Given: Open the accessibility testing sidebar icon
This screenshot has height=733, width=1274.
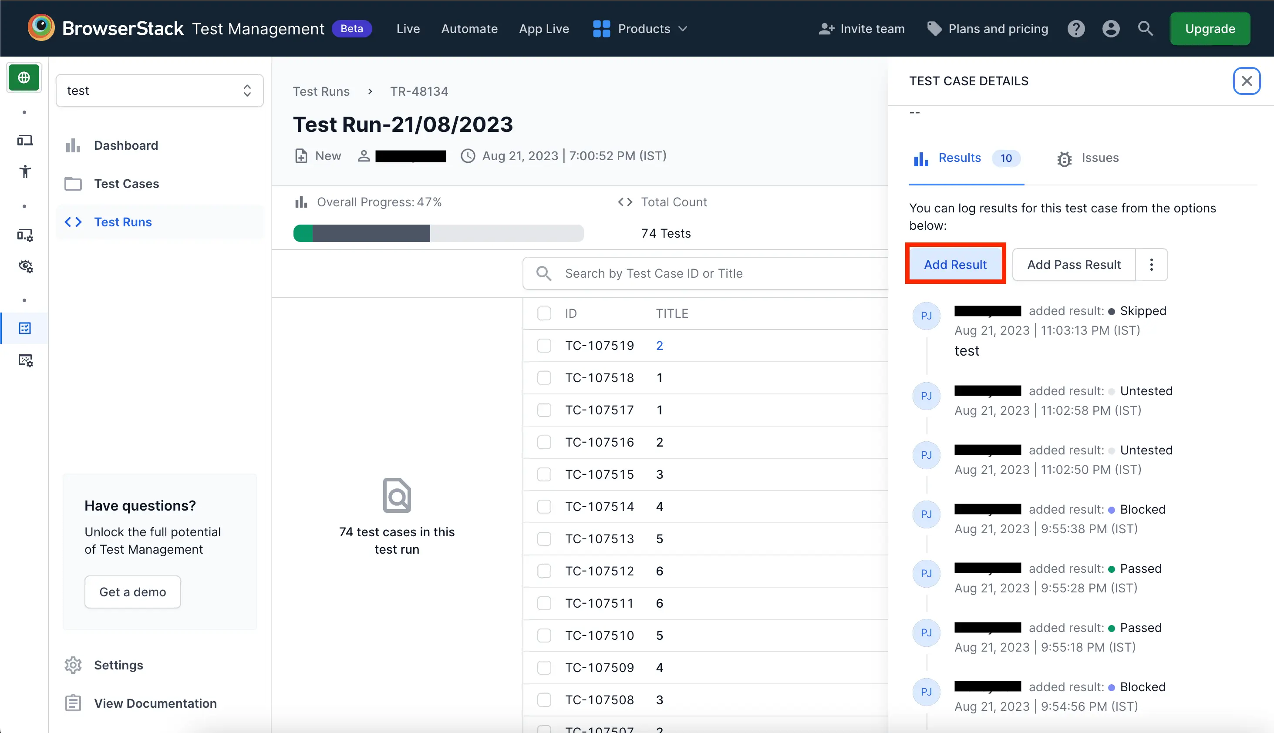Looking at the screenshot, I should coord(25,171).
